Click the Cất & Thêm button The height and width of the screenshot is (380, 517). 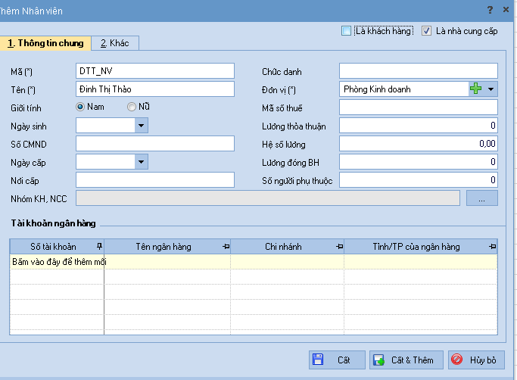[406, 360]
